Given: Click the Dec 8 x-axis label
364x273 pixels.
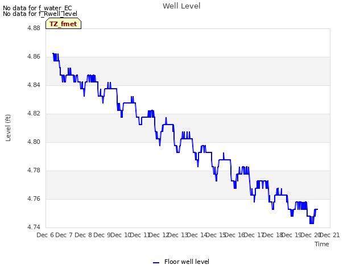Looking at the screenshot, I should coord(83,235).
